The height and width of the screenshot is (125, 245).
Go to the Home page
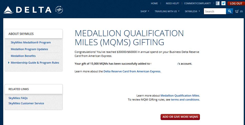(154, 3)
